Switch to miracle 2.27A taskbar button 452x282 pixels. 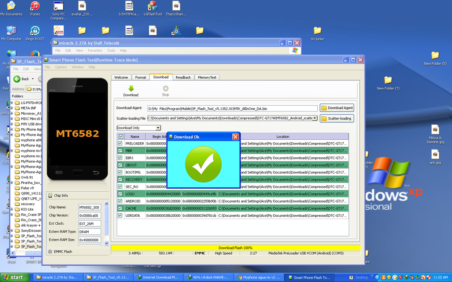tap(57, 278)
